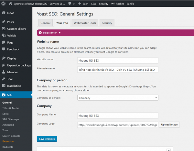
Task: Click the News dashboard icon
Action: click(4, 13)
